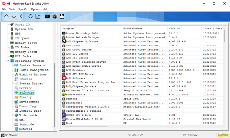Click the down arrow toolbar icon

click(14, 16)
